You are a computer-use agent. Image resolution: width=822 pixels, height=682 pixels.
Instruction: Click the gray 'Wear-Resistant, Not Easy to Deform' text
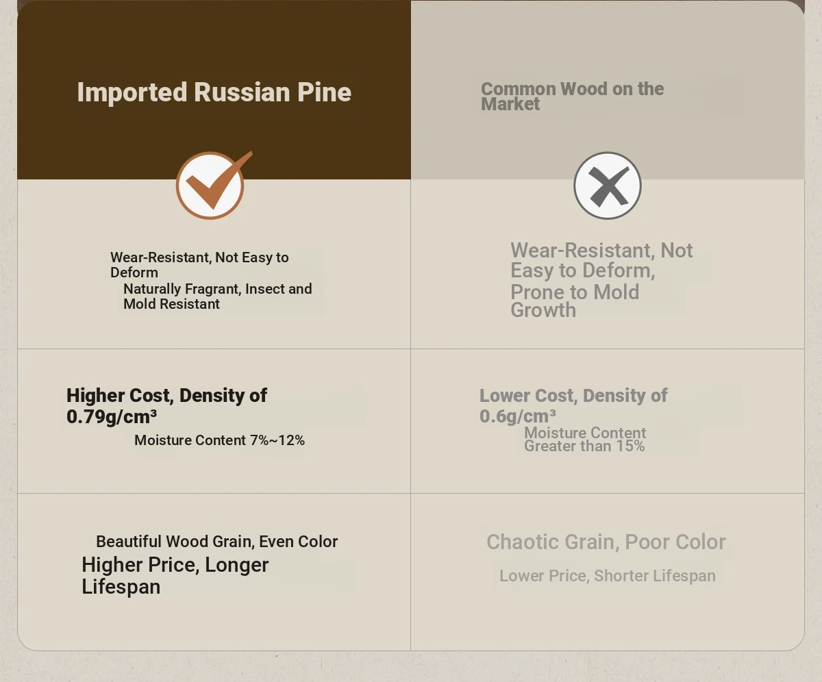(601, 260)
